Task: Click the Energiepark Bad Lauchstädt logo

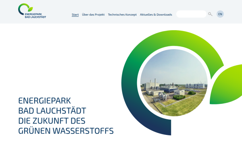Action: [32, 11]
